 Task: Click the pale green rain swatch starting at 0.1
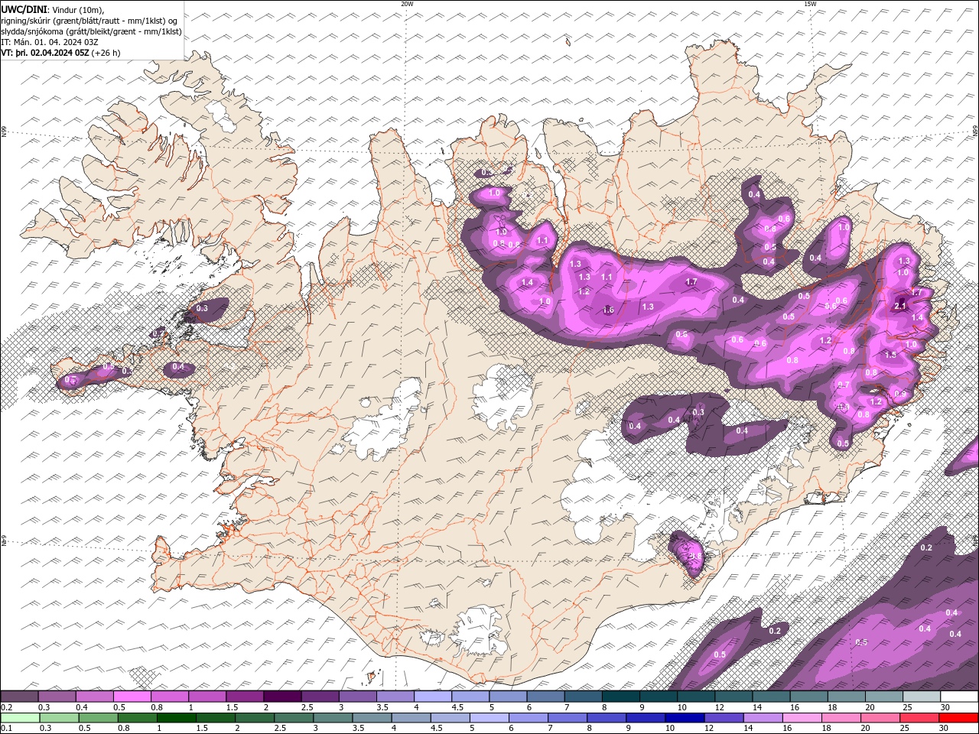point(20,717)
